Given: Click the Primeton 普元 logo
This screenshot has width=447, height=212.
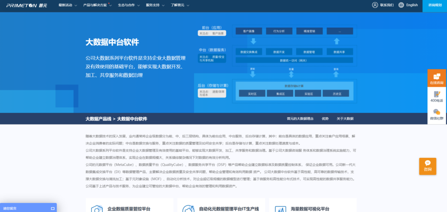Looking at the screenshot, I should click(x=28, y=5).
